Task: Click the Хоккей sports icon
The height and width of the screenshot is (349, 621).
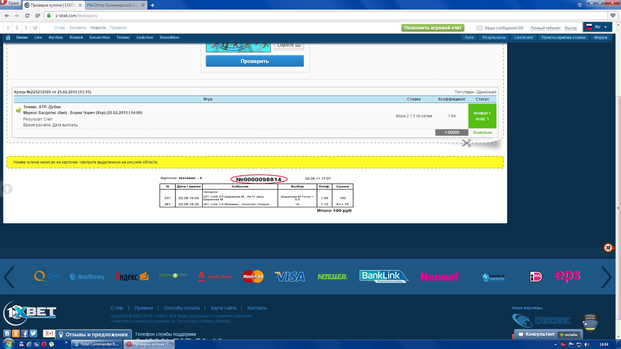Action: [75, 37]
